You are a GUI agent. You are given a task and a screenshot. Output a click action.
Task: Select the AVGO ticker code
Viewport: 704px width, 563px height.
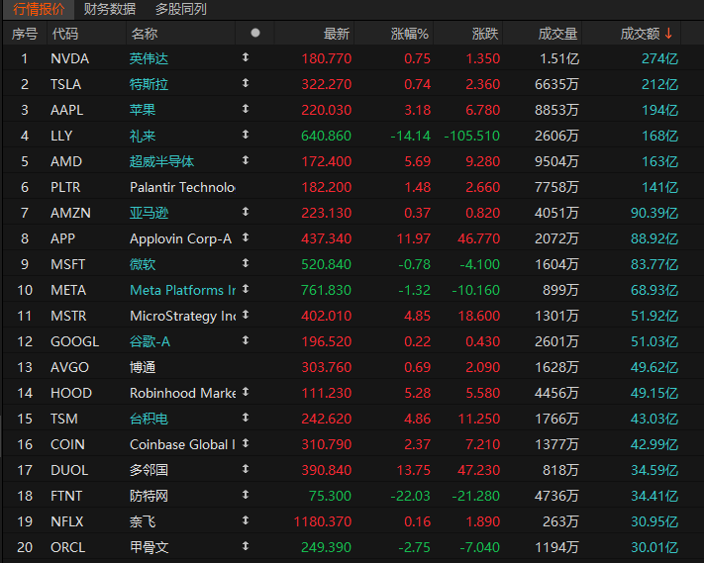(x=69, y=367)
